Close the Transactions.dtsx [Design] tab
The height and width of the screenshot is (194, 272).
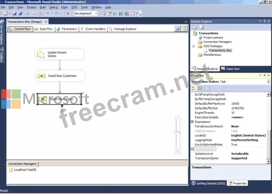point(46,22)
